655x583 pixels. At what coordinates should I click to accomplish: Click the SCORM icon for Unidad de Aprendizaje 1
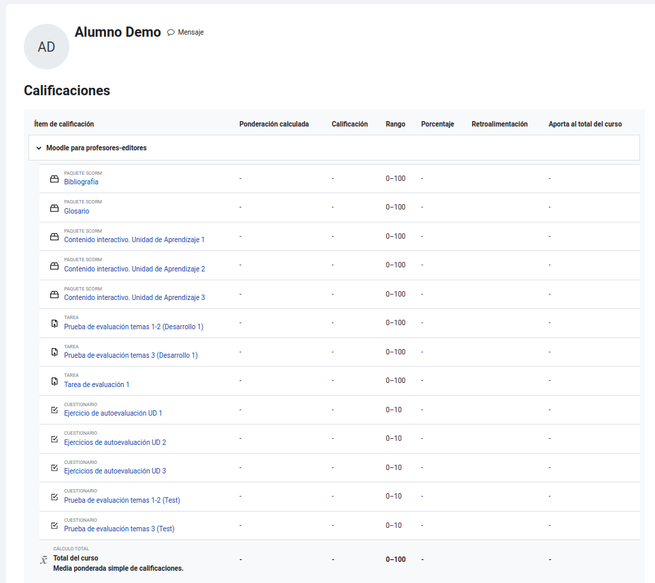pos(54,237)
